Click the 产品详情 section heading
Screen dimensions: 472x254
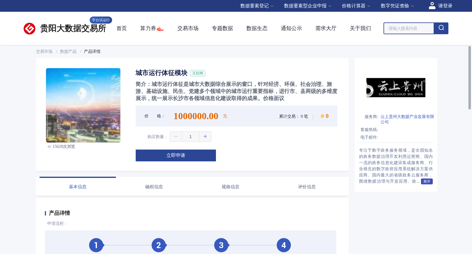pos(59,213)
